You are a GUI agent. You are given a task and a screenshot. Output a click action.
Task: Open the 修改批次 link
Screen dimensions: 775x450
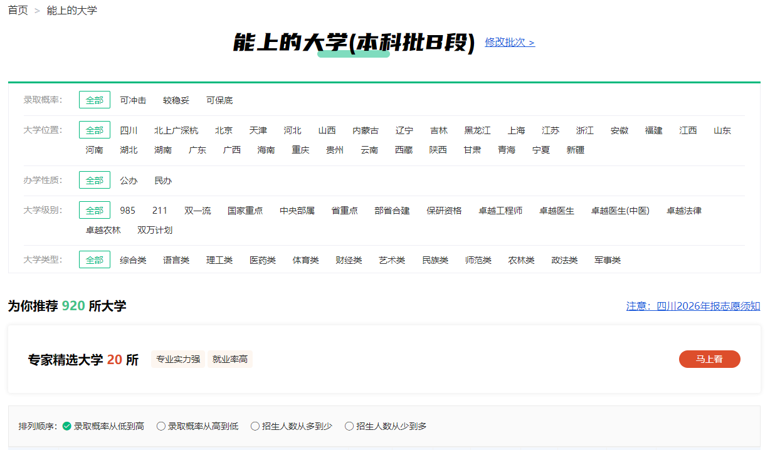[x=510, y=42]
